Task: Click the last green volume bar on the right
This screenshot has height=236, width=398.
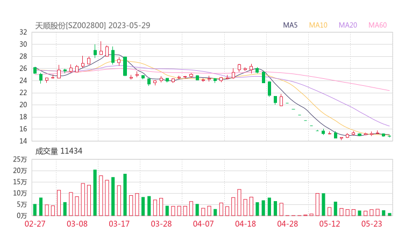Action: pyautogui.click(x=389, y=215)
